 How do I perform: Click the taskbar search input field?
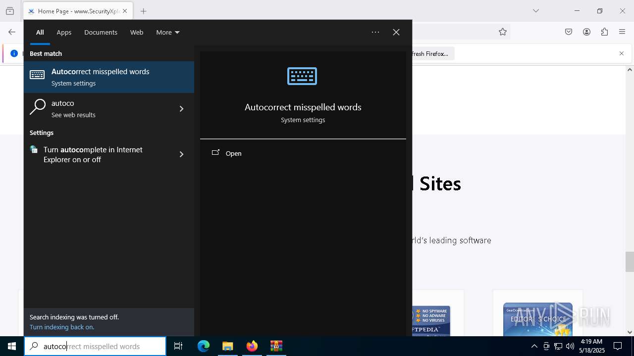click(x=95, y=346)
